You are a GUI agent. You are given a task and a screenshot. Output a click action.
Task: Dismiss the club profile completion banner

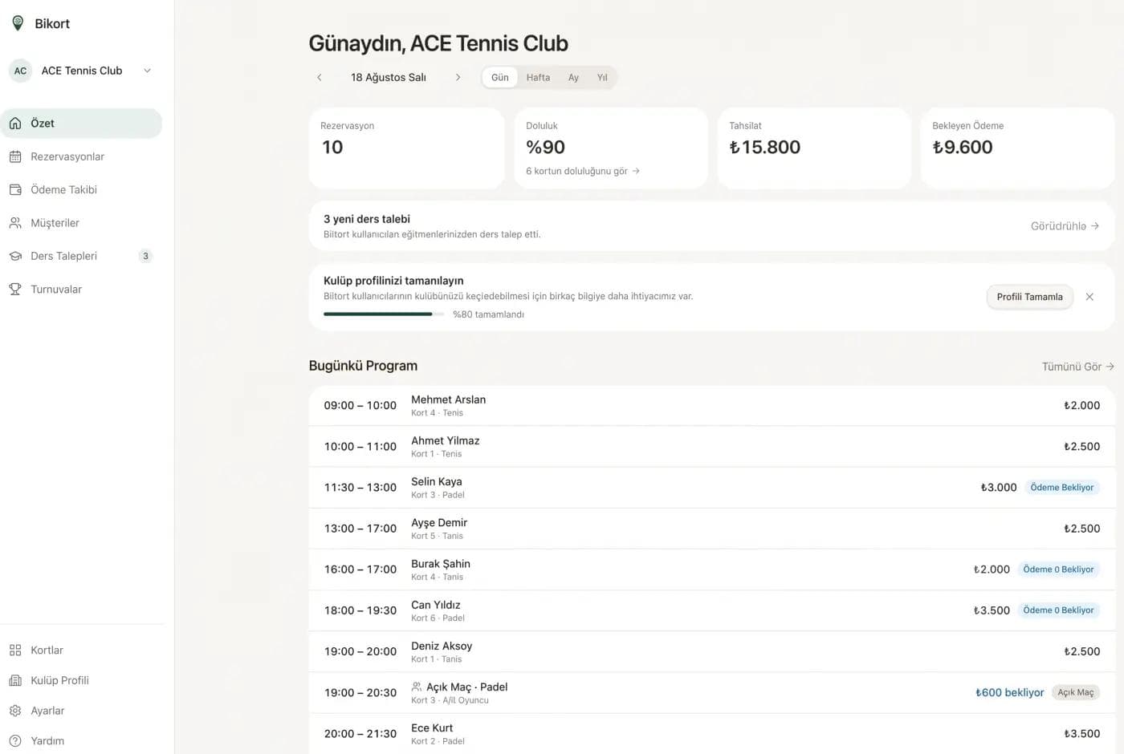[x=1089, y=297]
